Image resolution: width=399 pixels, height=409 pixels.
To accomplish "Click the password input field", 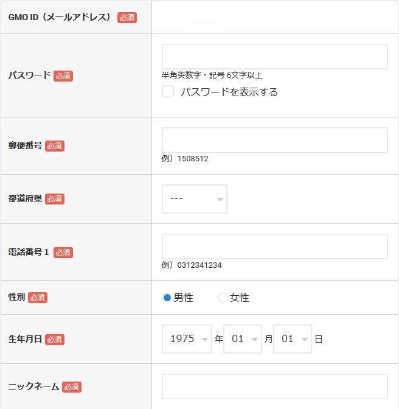I will pos(275,57).
